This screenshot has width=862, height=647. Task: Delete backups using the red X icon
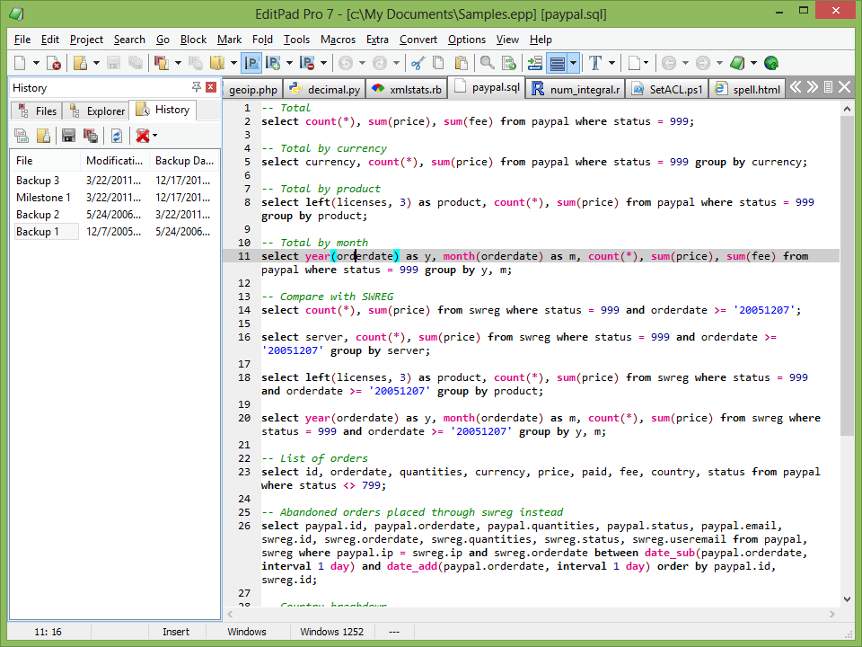[142, 135]
